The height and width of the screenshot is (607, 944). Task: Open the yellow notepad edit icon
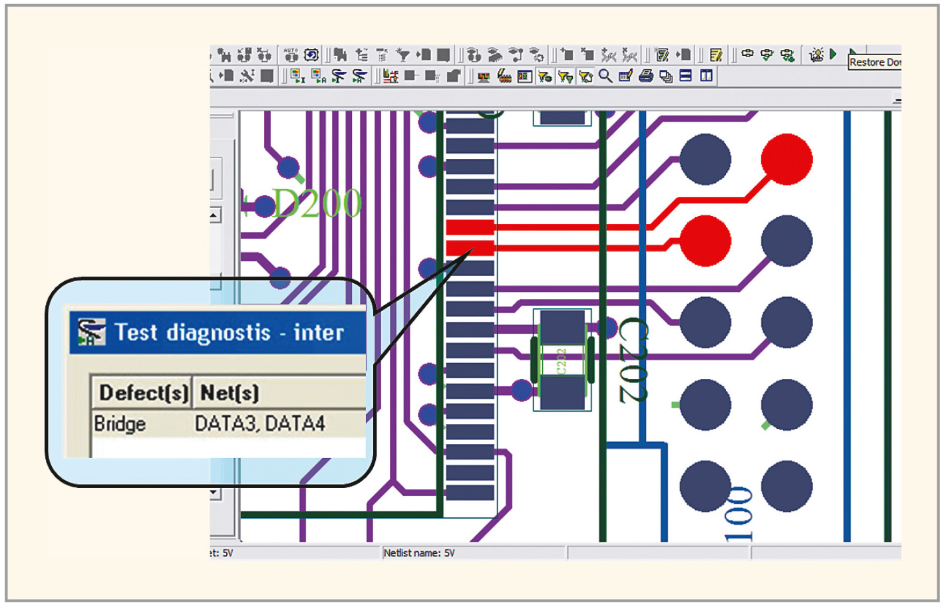tap(716, 55)
